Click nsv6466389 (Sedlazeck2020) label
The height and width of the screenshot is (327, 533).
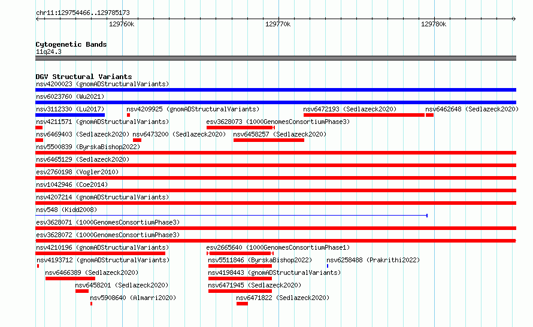(x=92, y=272)
